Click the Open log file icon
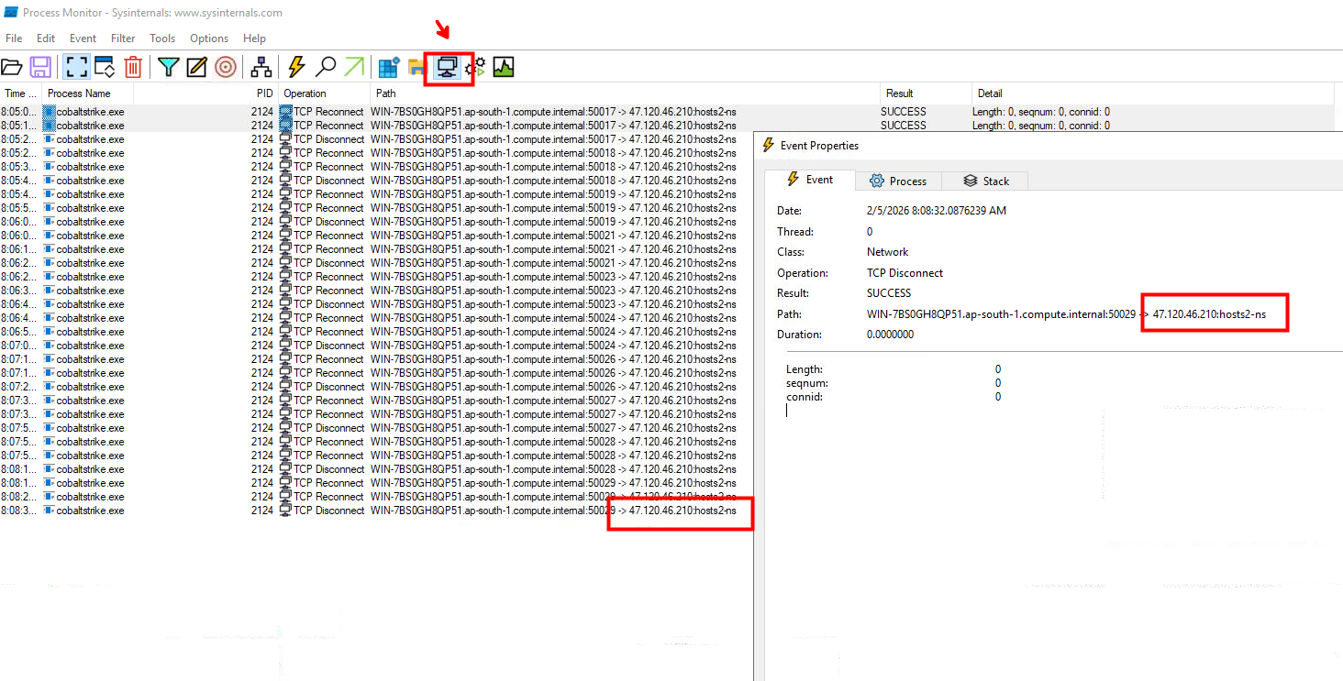 [x=12, y=67]
